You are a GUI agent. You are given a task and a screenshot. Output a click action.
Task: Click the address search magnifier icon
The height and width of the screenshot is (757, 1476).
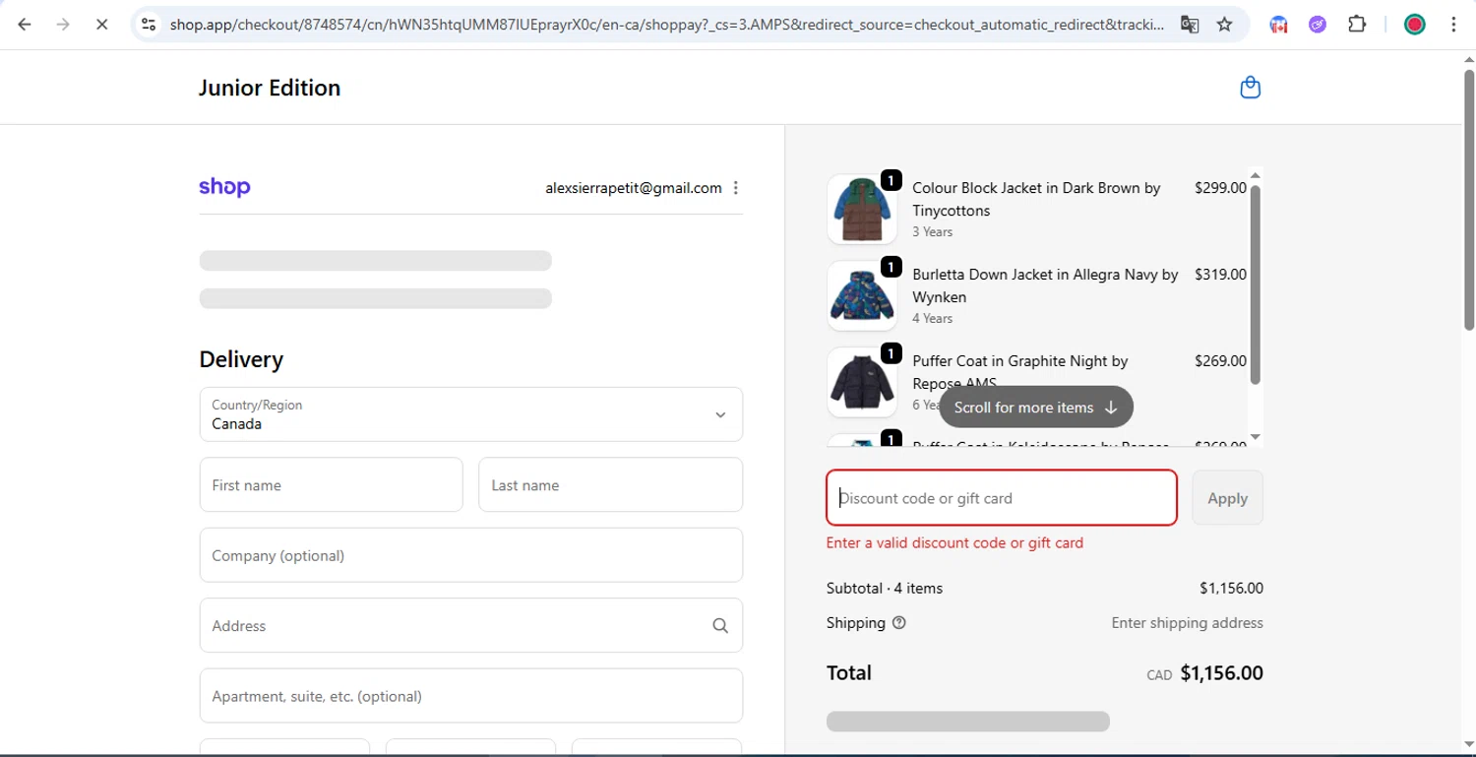coord(720,626)
